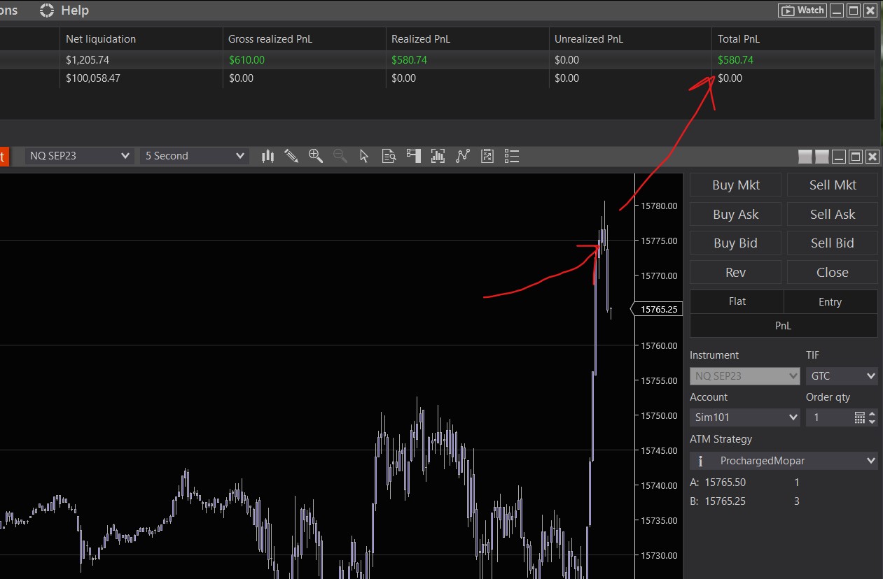The height and width of the screenshot is (579, 883).
Task: Open the Strategies icon in chart toolbar
Action: (x=462, y=156)
